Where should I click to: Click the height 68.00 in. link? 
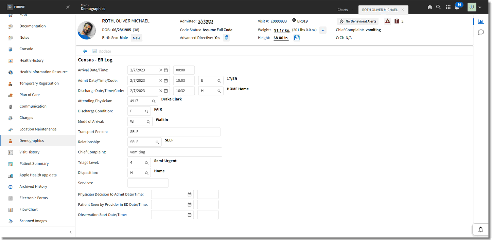tap(281, 38)
